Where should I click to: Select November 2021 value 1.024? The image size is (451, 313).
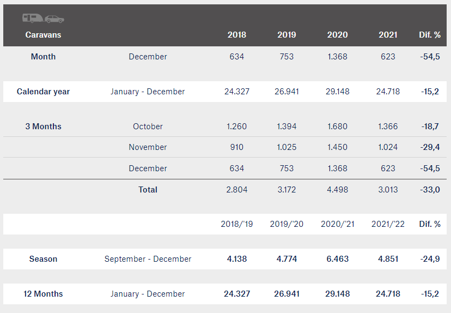coord(388,147)
